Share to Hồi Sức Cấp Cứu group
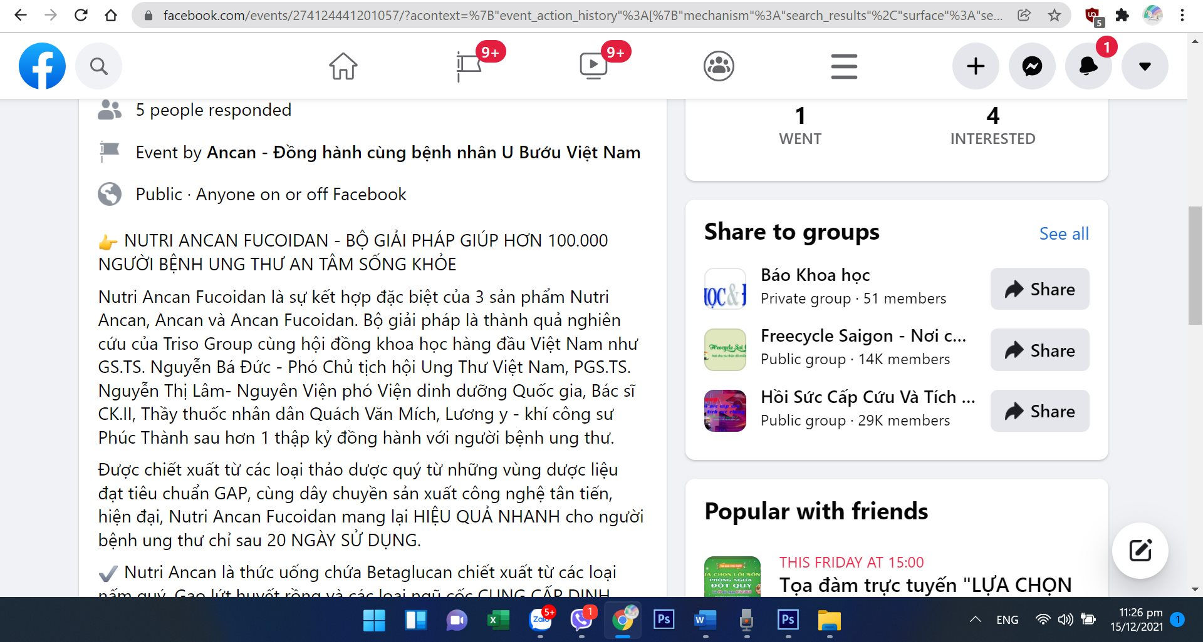 1039,411
